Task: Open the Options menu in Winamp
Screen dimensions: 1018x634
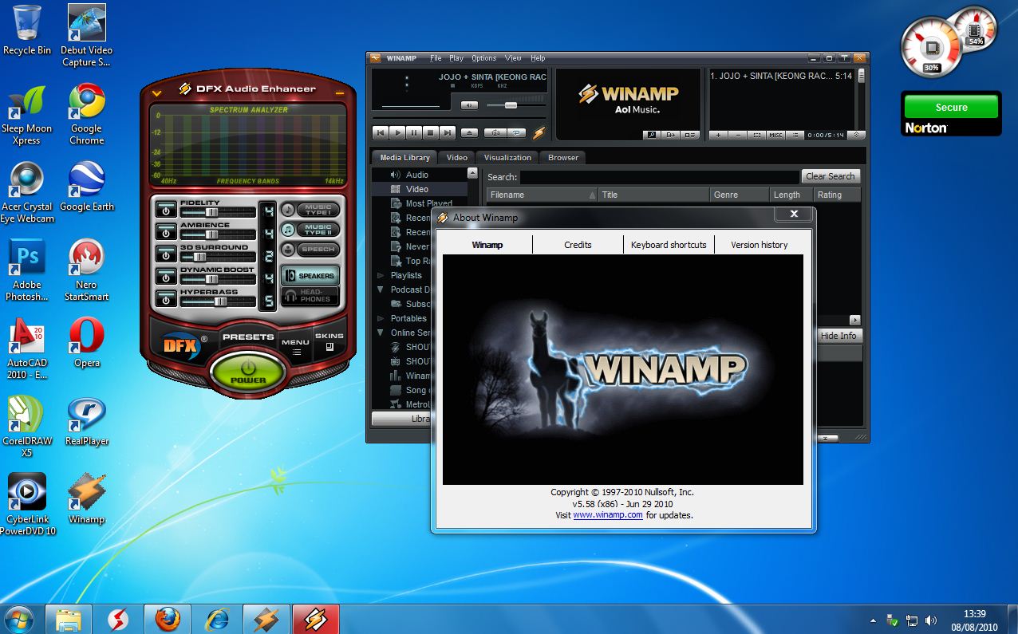Action: pyautogui.click(x=483, y=58)
